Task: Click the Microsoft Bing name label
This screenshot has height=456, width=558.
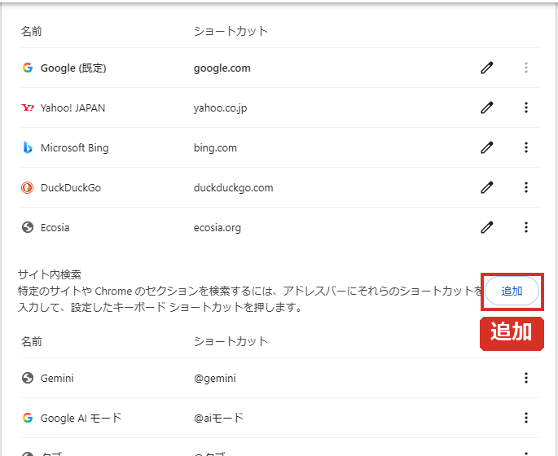Action: [75, 147]
